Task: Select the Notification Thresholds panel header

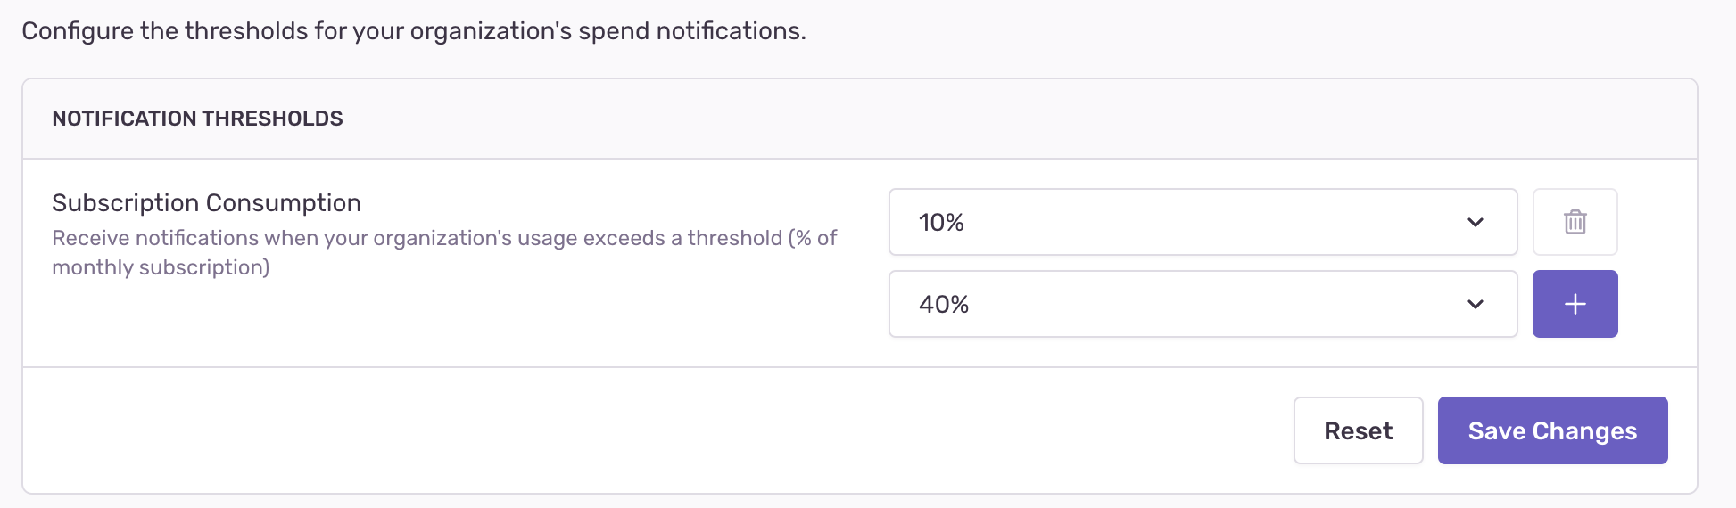Action: (x=860, y=119)
